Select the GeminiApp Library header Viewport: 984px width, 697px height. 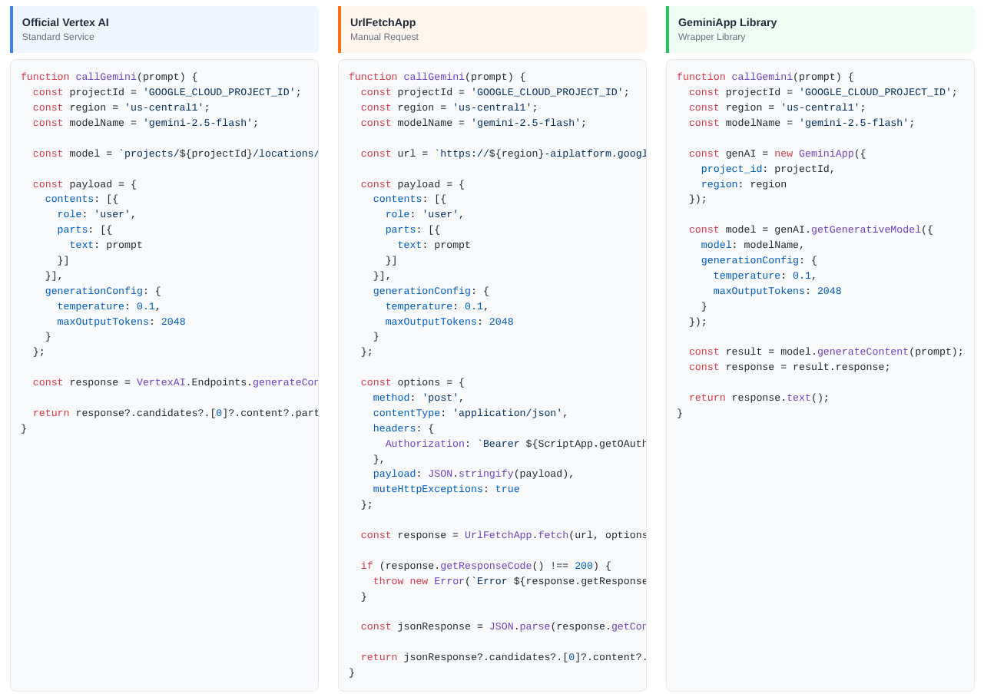pos(727,22)
